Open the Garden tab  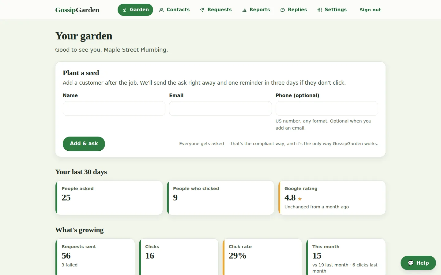coord(135,10)
